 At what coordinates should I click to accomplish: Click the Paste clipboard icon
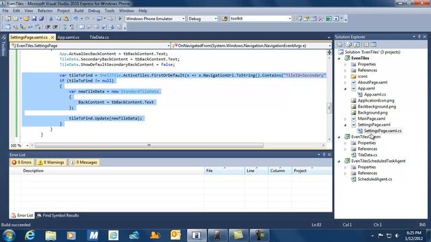click(x=66, y=19)
